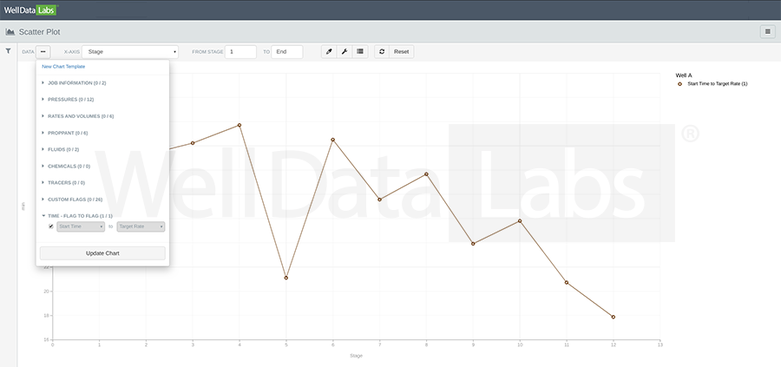Open the hamburger menu at top right
The height and width of the screenshot is (367, 781).
click(x=768, y=32)
